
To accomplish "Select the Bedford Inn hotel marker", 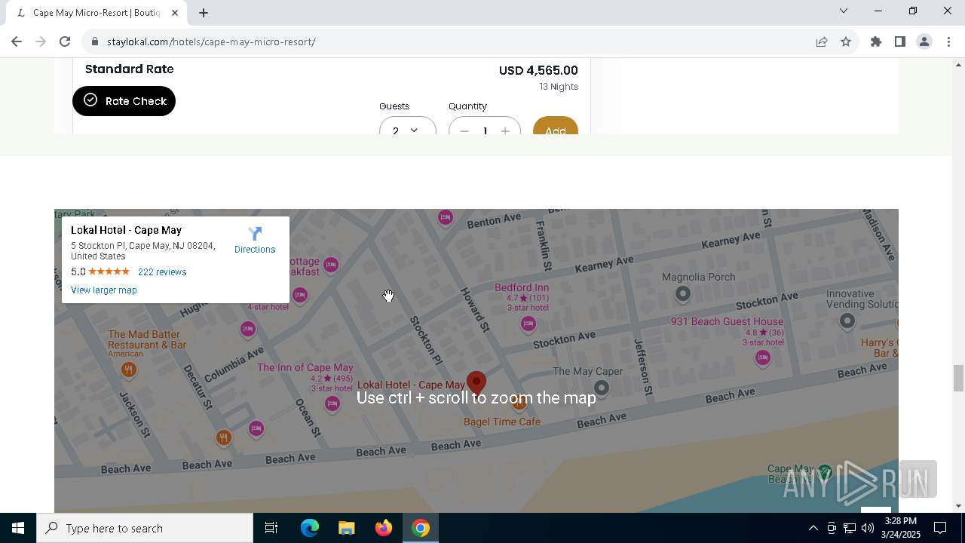I will (528, 324).
